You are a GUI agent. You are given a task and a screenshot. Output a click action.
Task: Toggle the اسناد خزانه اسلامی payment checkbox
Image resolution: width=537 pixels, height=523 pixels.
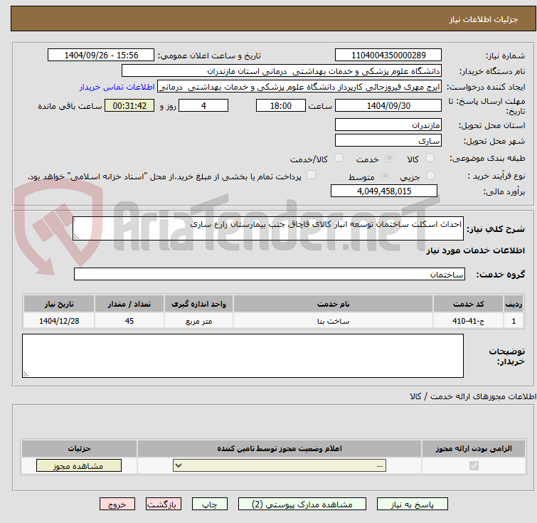[311, 175]
